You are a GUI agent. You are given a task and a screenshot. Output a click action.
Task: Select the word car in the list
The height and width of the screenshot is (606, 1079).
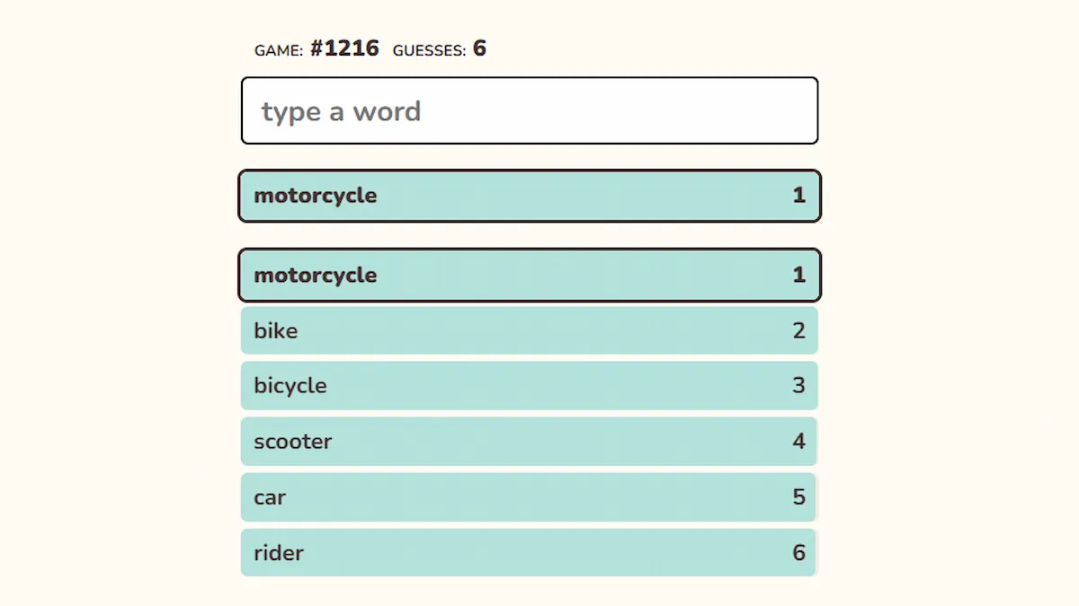(x=270, y=497)
